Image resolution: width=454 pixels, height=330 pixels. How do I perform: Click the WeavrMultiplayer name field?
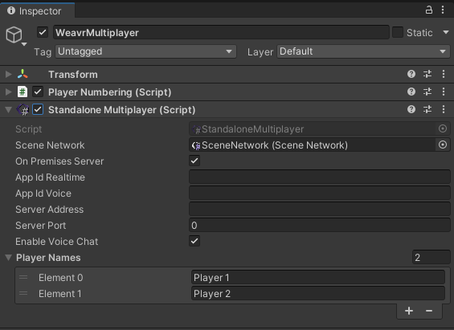pos(221,32)
